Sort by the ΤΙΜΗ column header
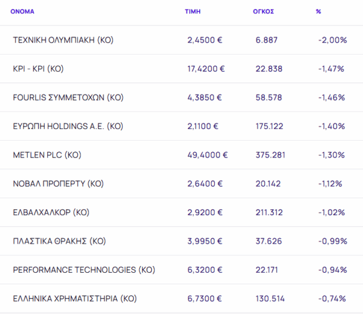The image size is (363, 314). pos(192,12)
